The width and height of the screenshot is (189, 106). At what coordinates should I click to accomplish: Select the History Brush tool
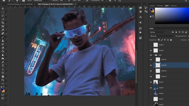pos(3,44)
